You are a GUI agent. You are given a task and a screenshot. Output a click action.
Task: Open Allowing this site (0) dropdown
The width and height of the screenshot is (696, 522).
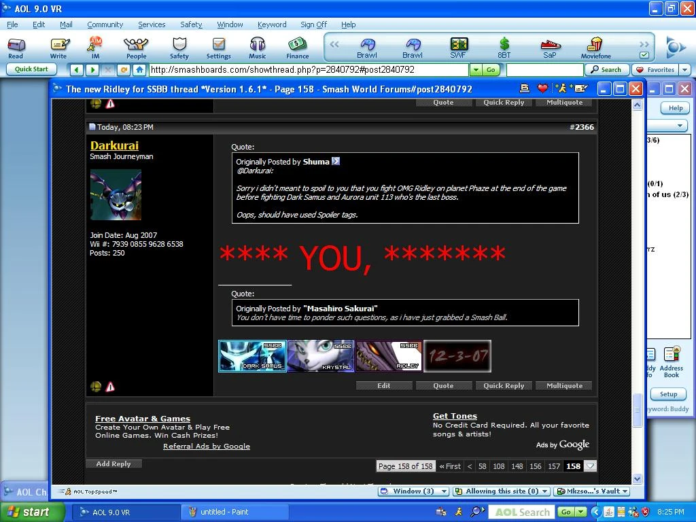pyautogui.click(x=502, y=491)
